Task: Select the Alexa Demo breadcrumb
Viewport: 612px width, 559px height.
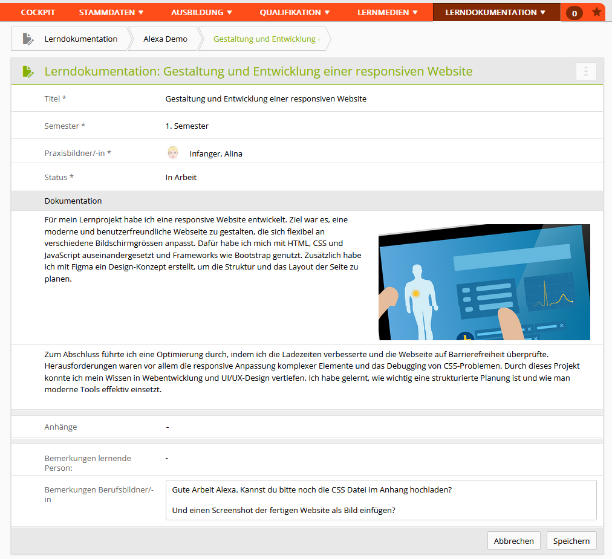Action: 165,39
